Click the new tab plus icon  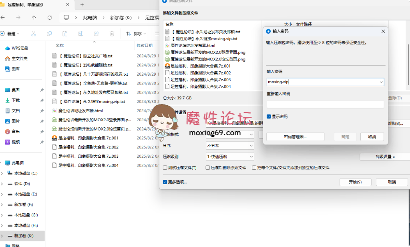tap(82, 5)
